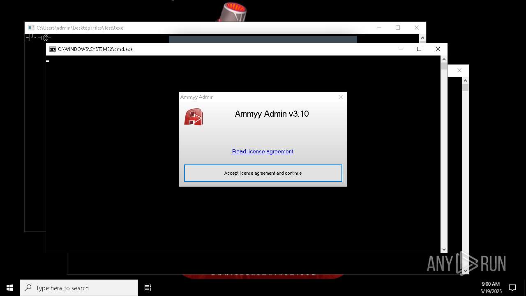
Task: Click the cmd.exe window title text
Action: pos(95,49)
